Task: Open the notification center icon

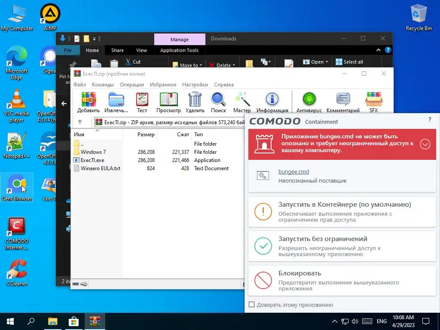Action: tap(426, 321)
